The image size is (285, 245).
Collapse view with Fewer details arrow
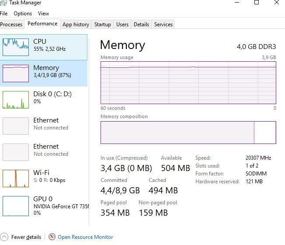point(4,237)
